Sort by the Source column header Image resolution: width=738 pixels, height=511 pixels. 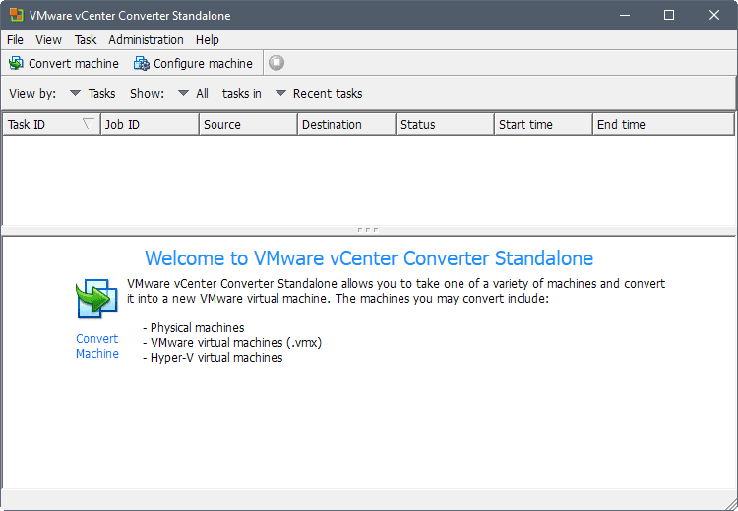coord(247,125)
